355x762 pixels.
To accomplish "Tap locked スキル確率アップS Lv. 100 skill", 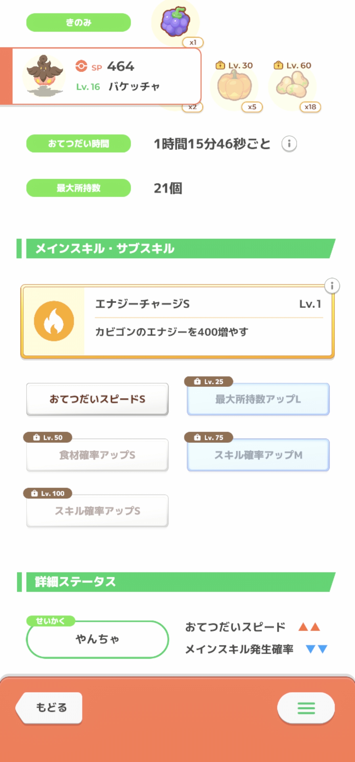I will click(x=97, y=511).
